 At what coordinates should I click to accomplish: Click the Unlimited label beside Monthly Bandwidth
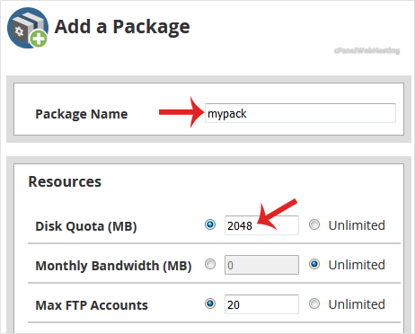(x=357, y=265)
